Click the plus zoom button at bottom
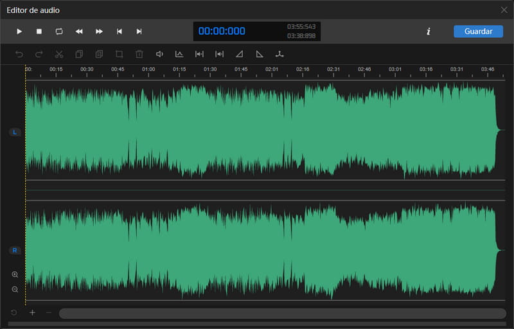The image size is (514, 329). click(x=32, y=313)
